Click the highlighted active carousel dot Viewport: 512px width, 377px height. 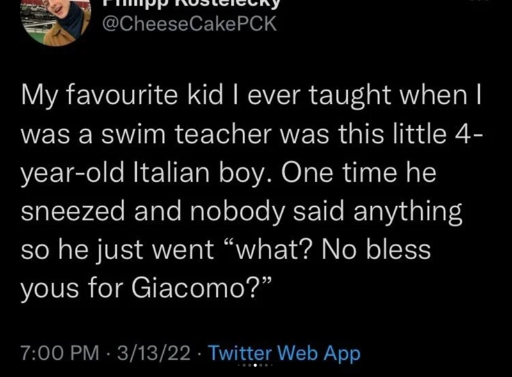(x=255, y=365)
